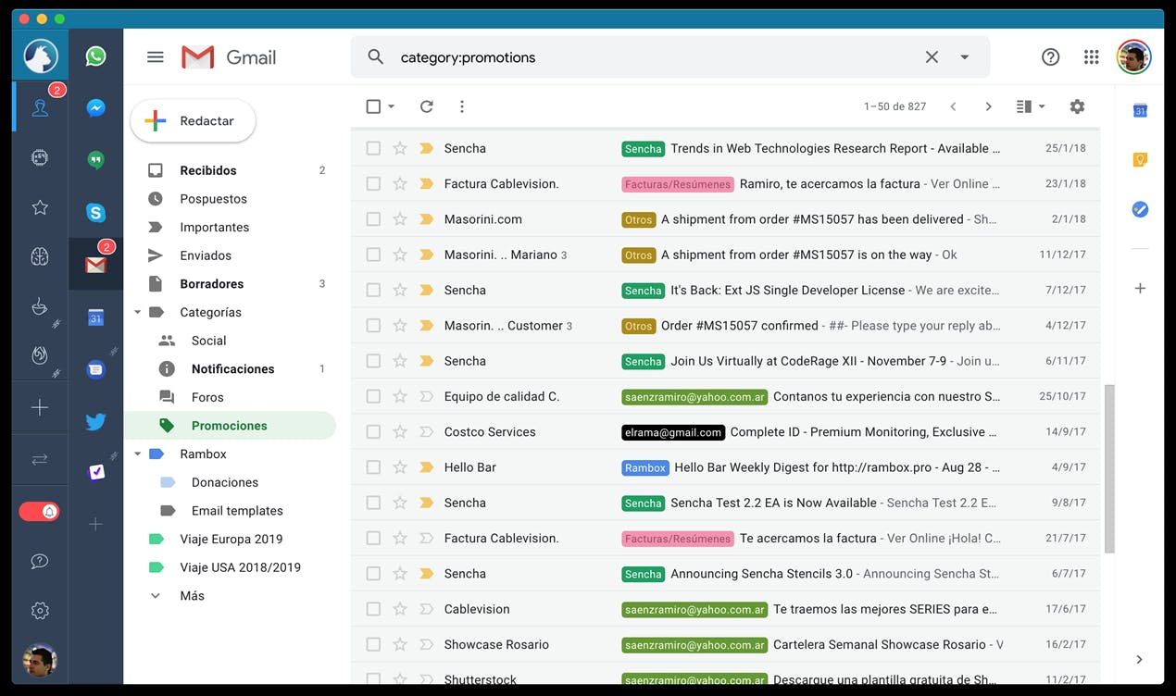Collapse the Categorías label tree
Viewport: 1176px width, 696px height.
tap(138, 313)
